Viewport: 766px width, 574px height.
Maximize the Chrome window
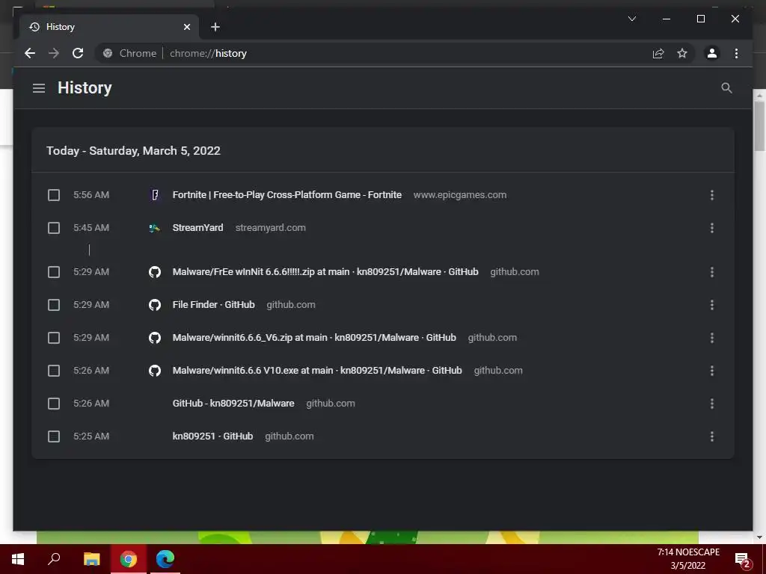[x=700, y=19]
